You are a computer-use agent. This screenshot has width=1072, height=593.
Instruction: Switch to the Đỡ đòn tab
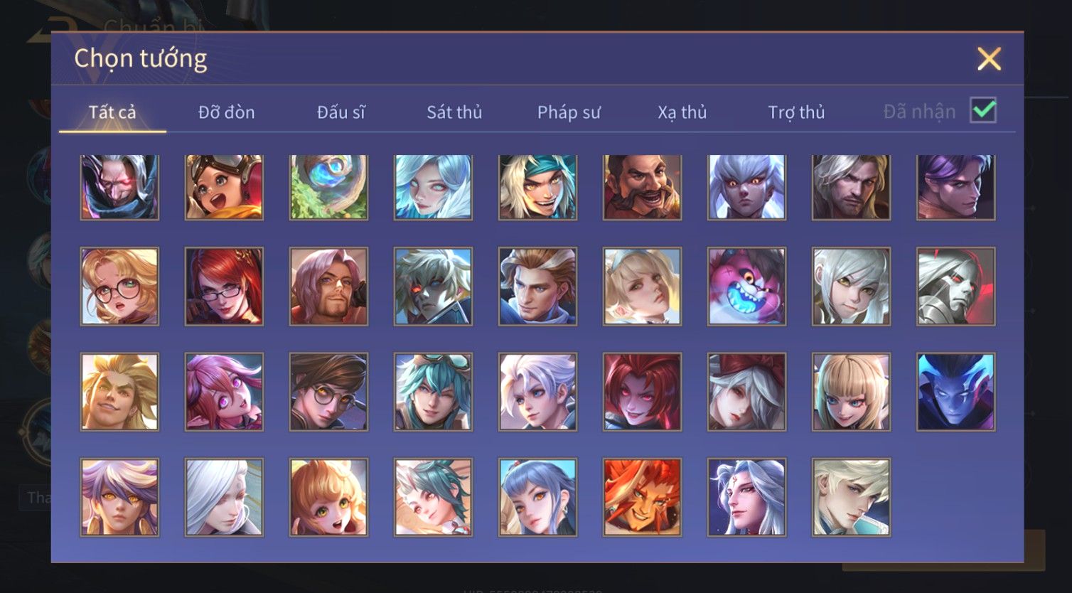(x=226, y=112)
